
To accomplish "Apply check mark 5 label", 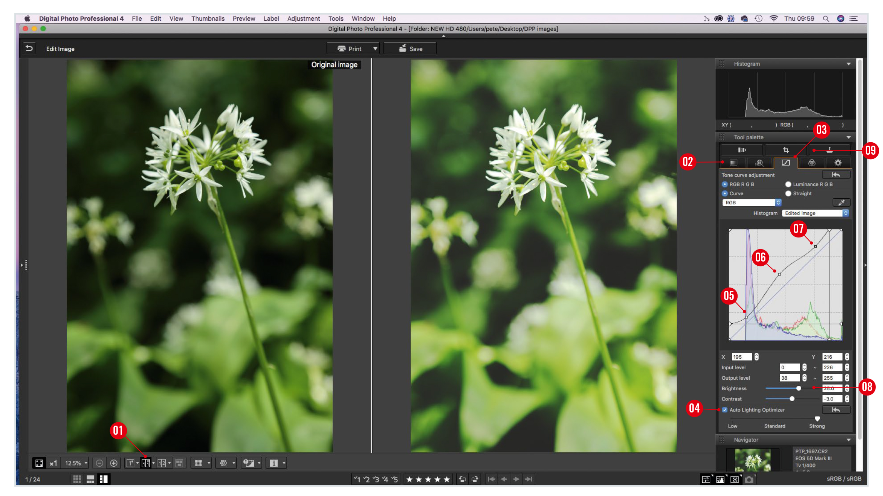I will coord(394,479).
